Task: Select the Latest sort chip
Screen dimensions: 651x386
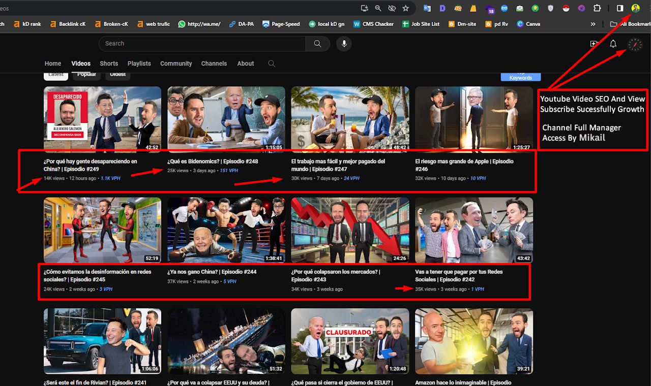Action: click(56, 75)
